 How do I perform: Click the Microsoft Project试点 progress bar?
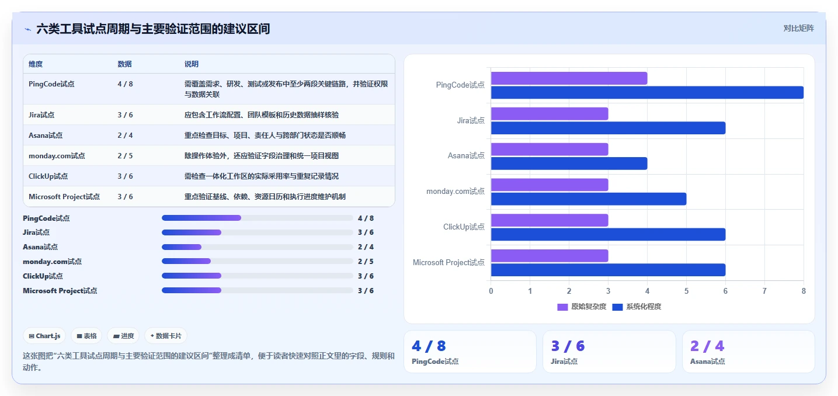pos(258,290)
